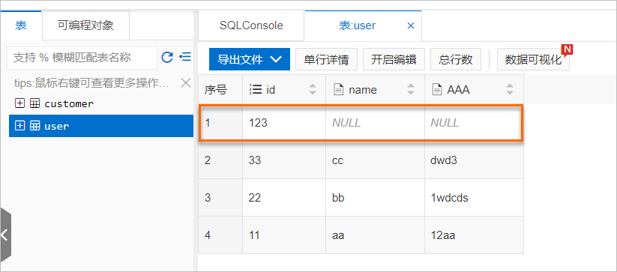This screenshot has width=617, height=272.
Task: Click the 单行详情 button
Action: [x=326, y=59]
